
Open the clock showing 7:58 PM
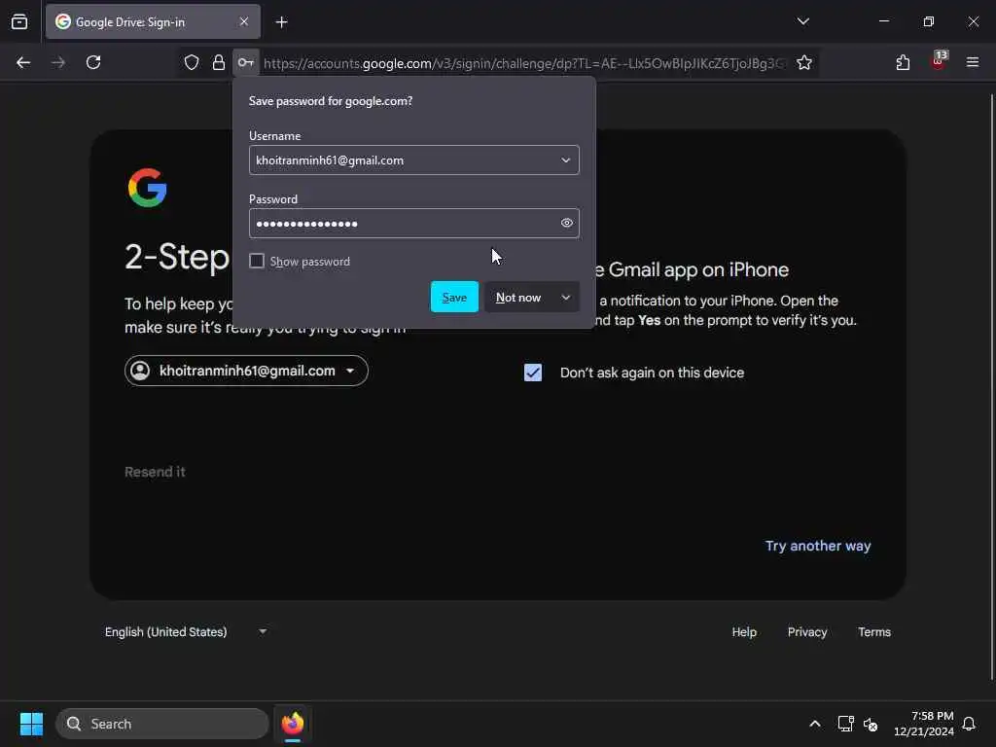(x=924, y=724)
